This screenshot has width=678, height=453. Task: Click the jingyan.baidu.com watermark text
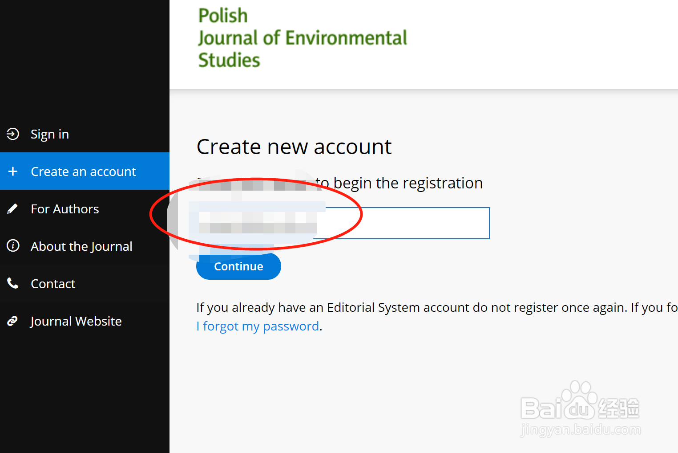tap(580, 430)
